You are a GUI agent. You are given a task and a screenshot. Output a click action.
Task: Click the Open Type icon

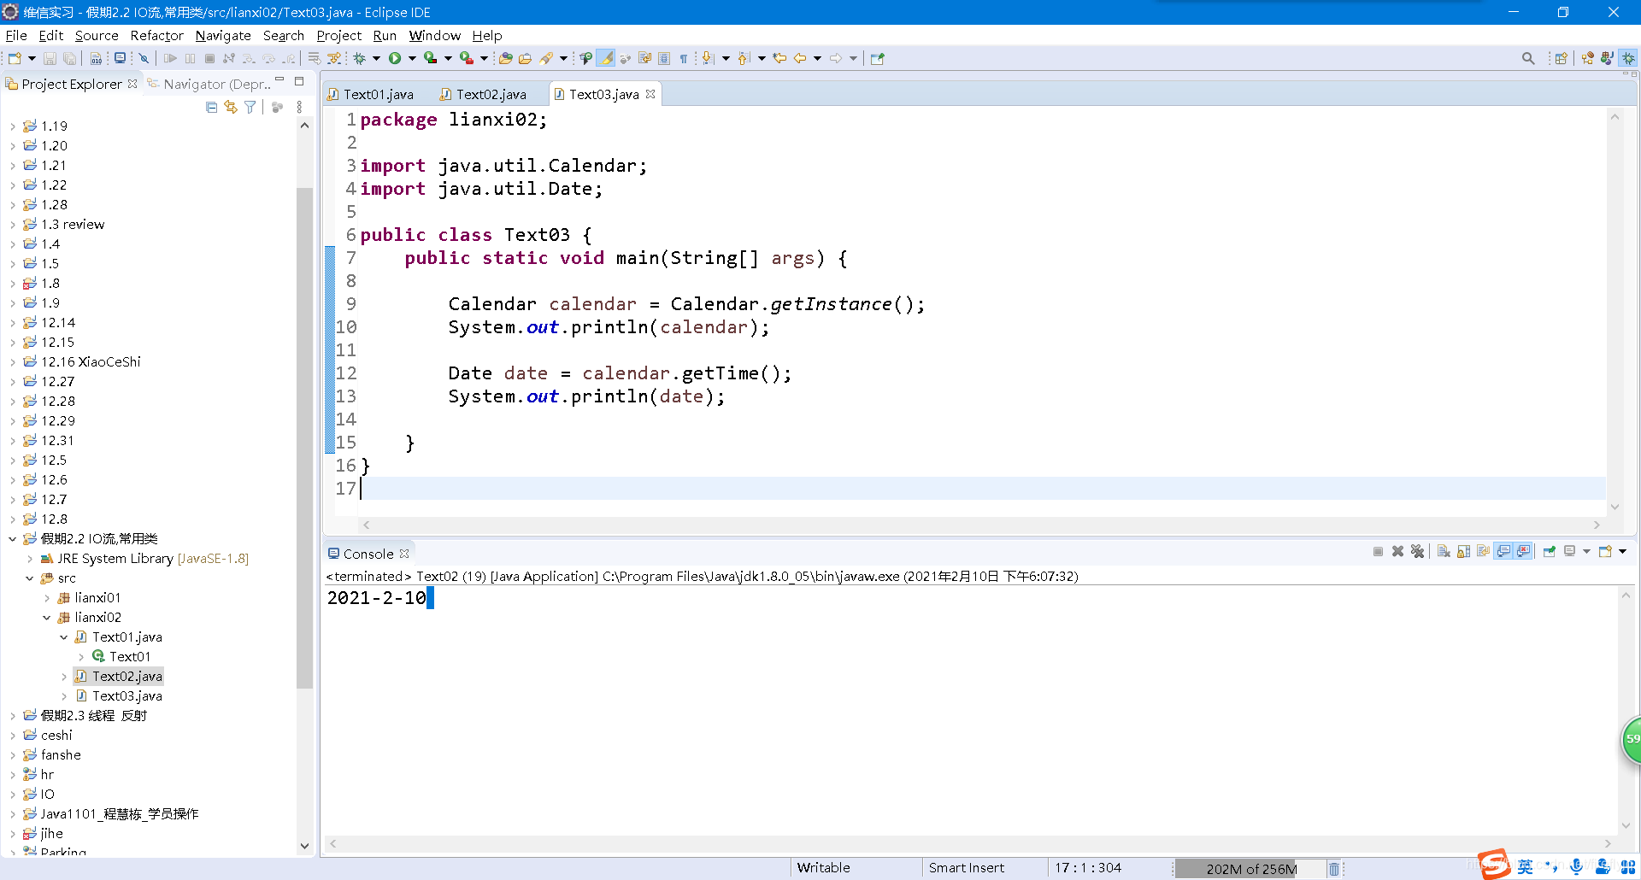click(506, 58)
